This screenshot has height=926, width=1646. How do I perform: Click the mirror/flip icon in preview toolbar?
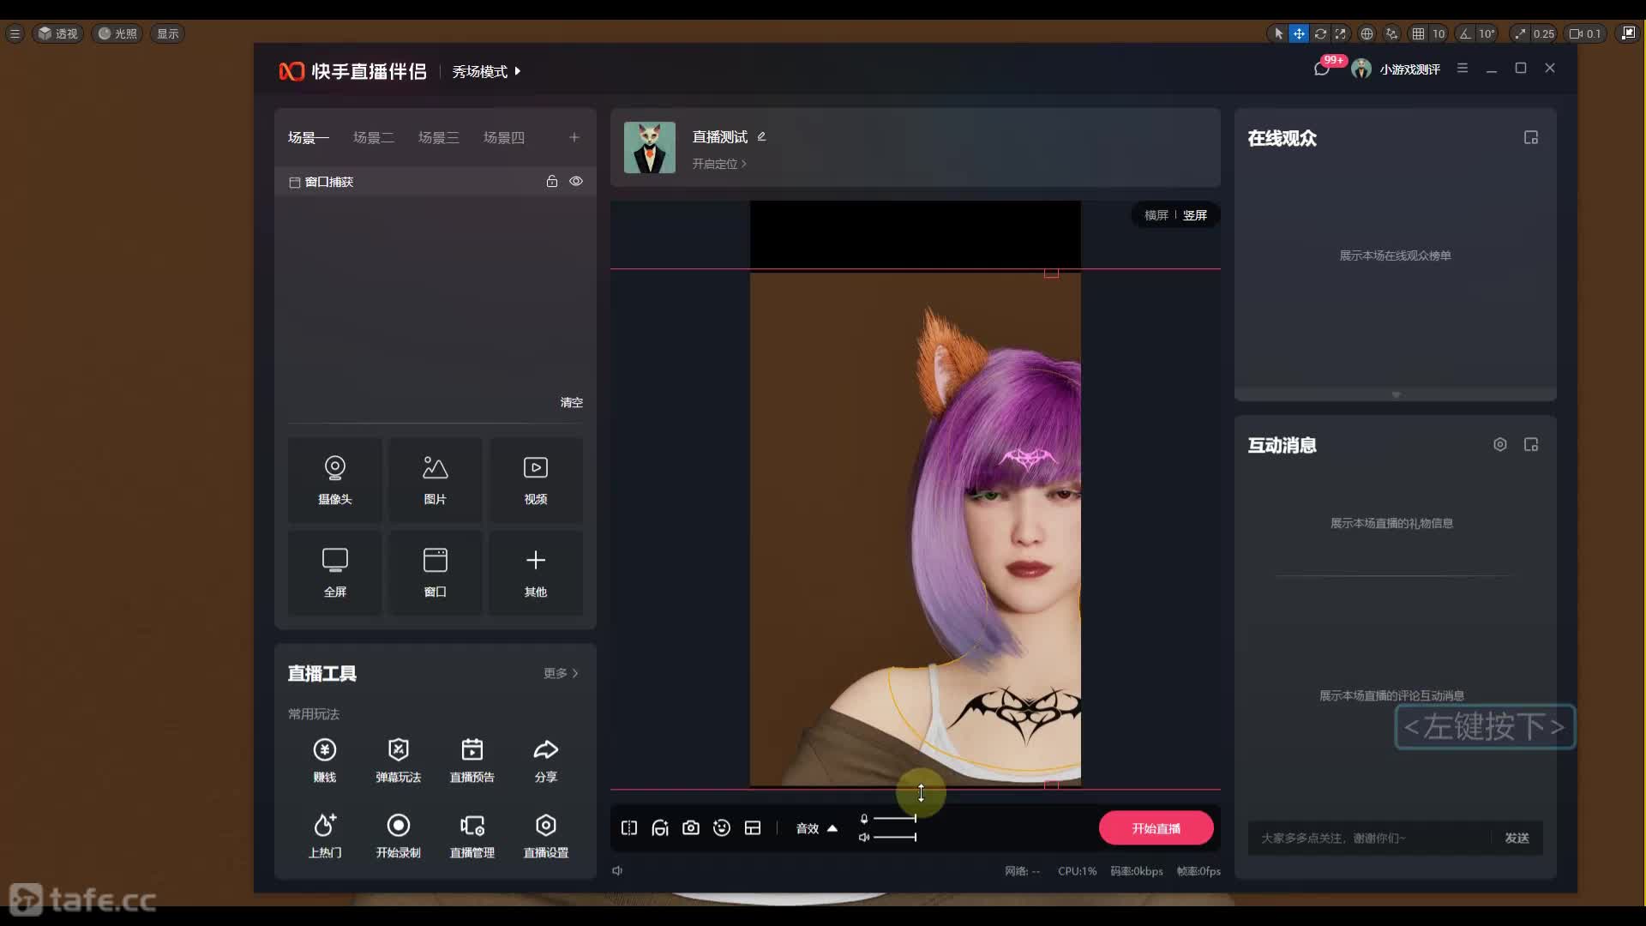[628, 828]
